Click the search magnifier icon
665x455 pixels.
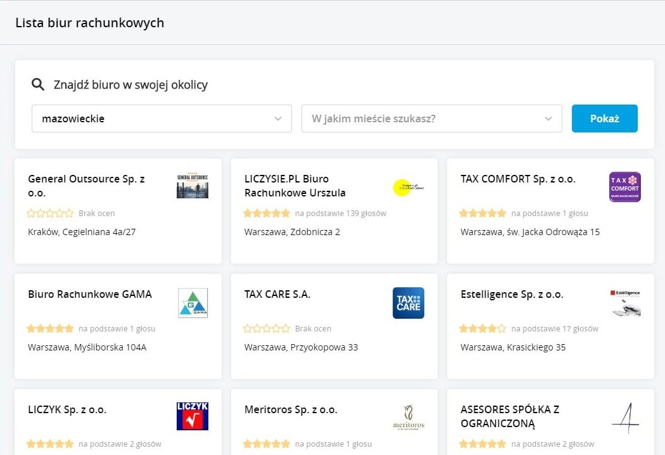click(x=38, y=84)
